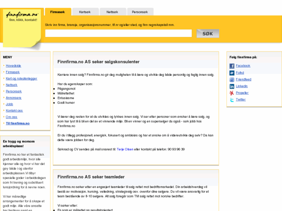The height and width of the screenshot is (211, 282).
Task: Click the Folkd icon
Action: click(x=232, y=73)
